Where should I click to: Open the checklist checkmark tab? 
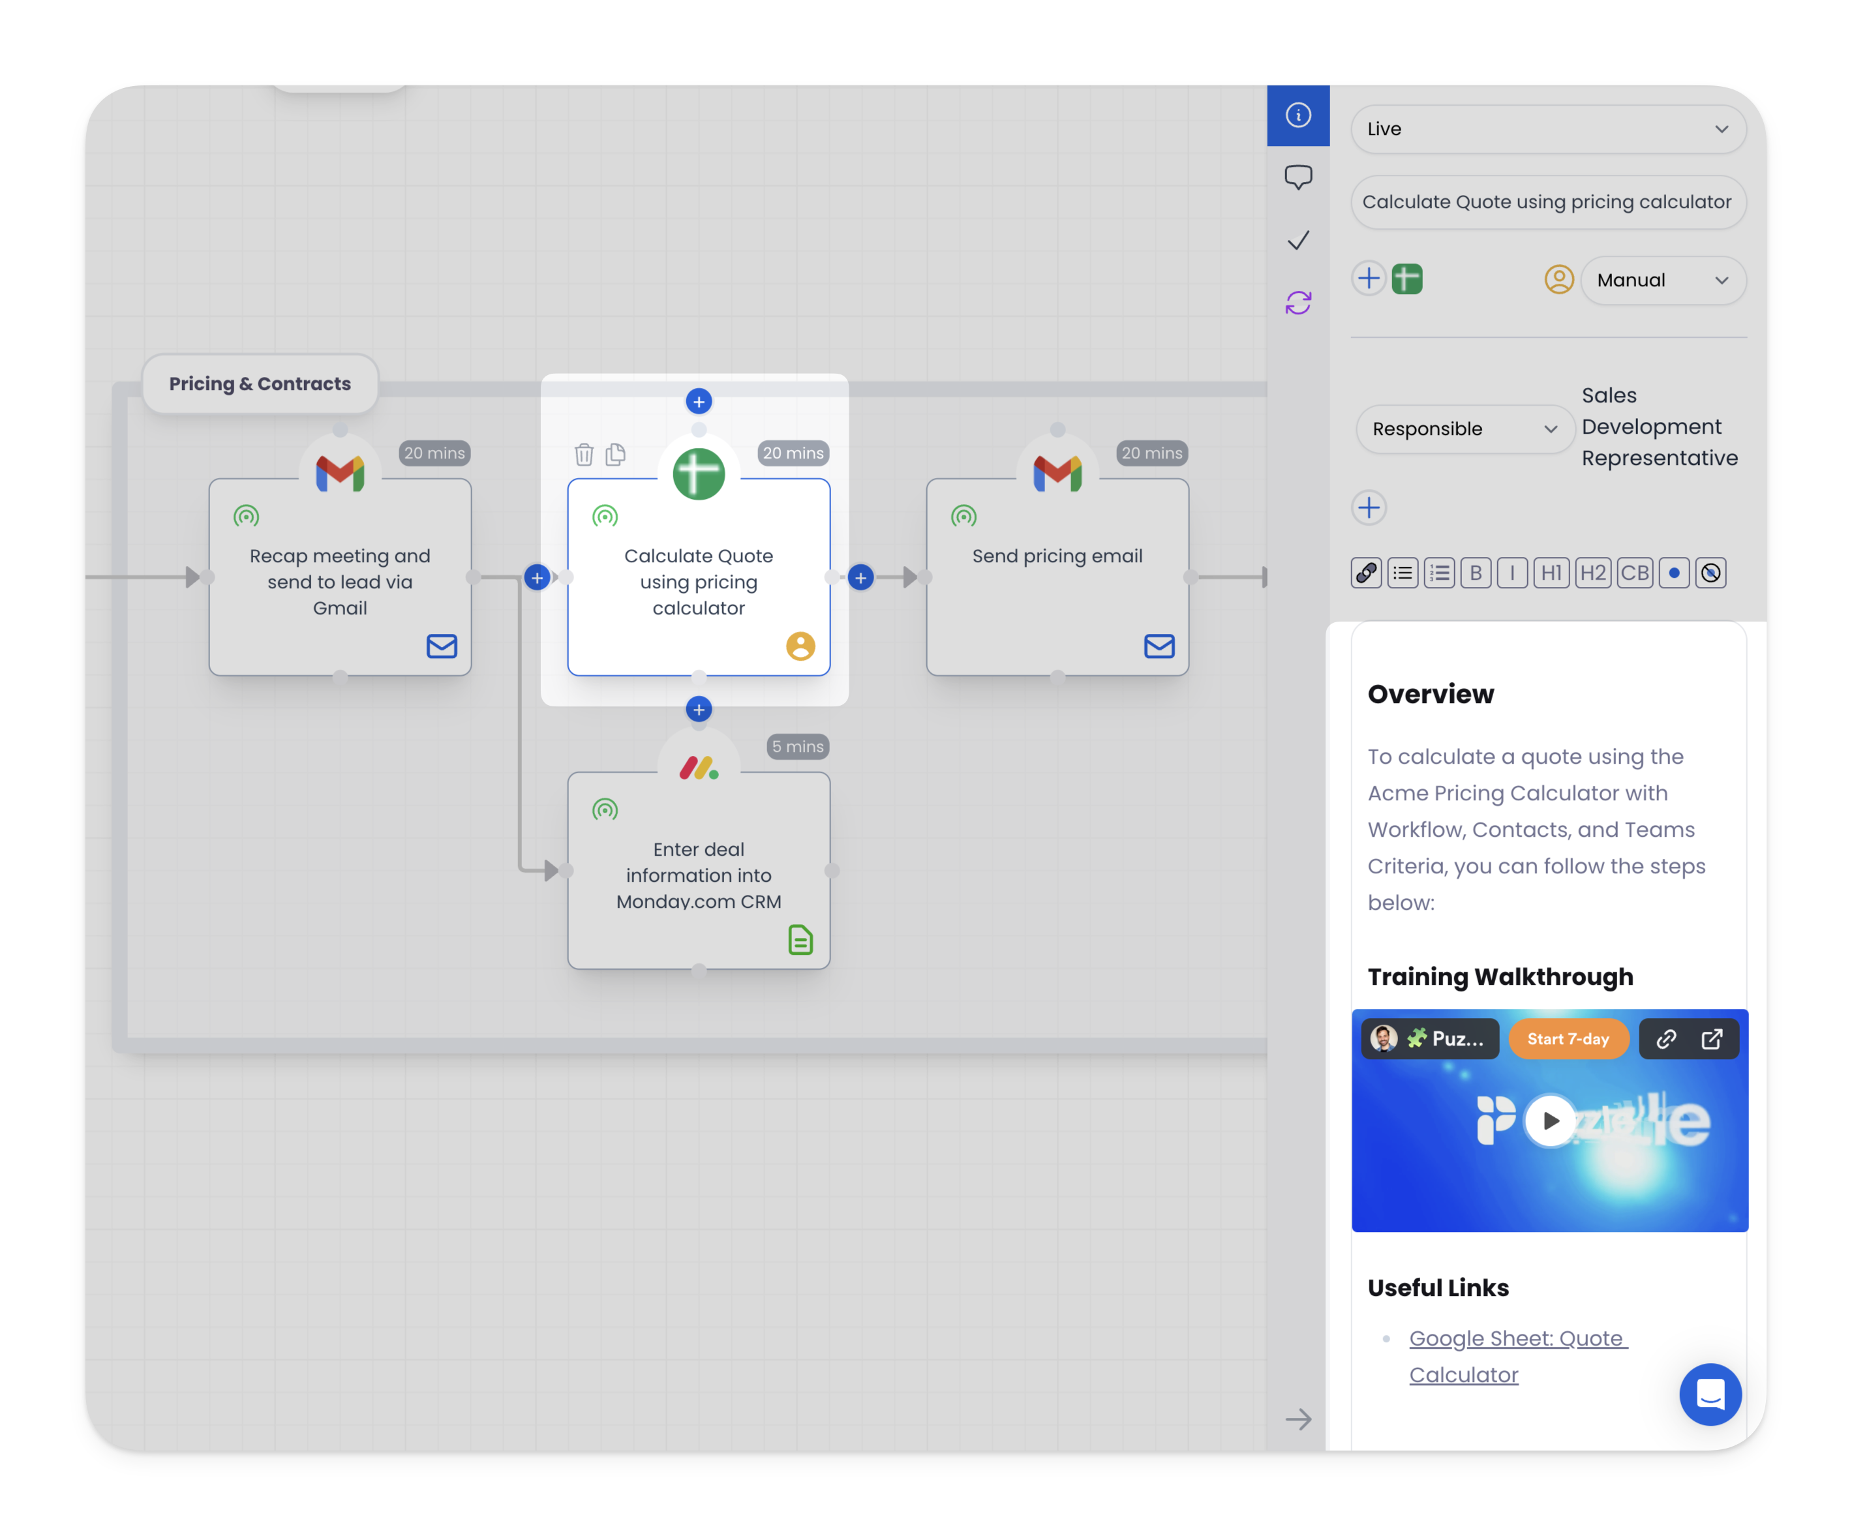1298,240
